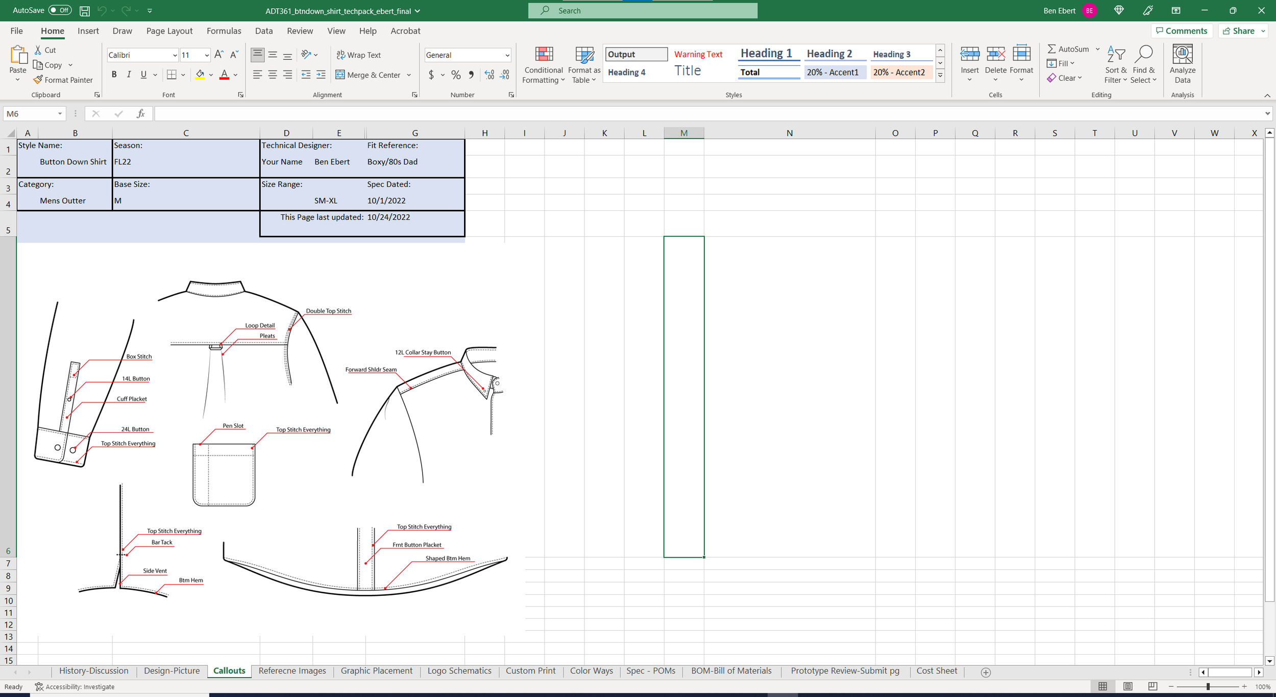Toggle Italic formatting button
Image resolution: width=1276 pixels, height=697 pixels.
click(129, 75)
